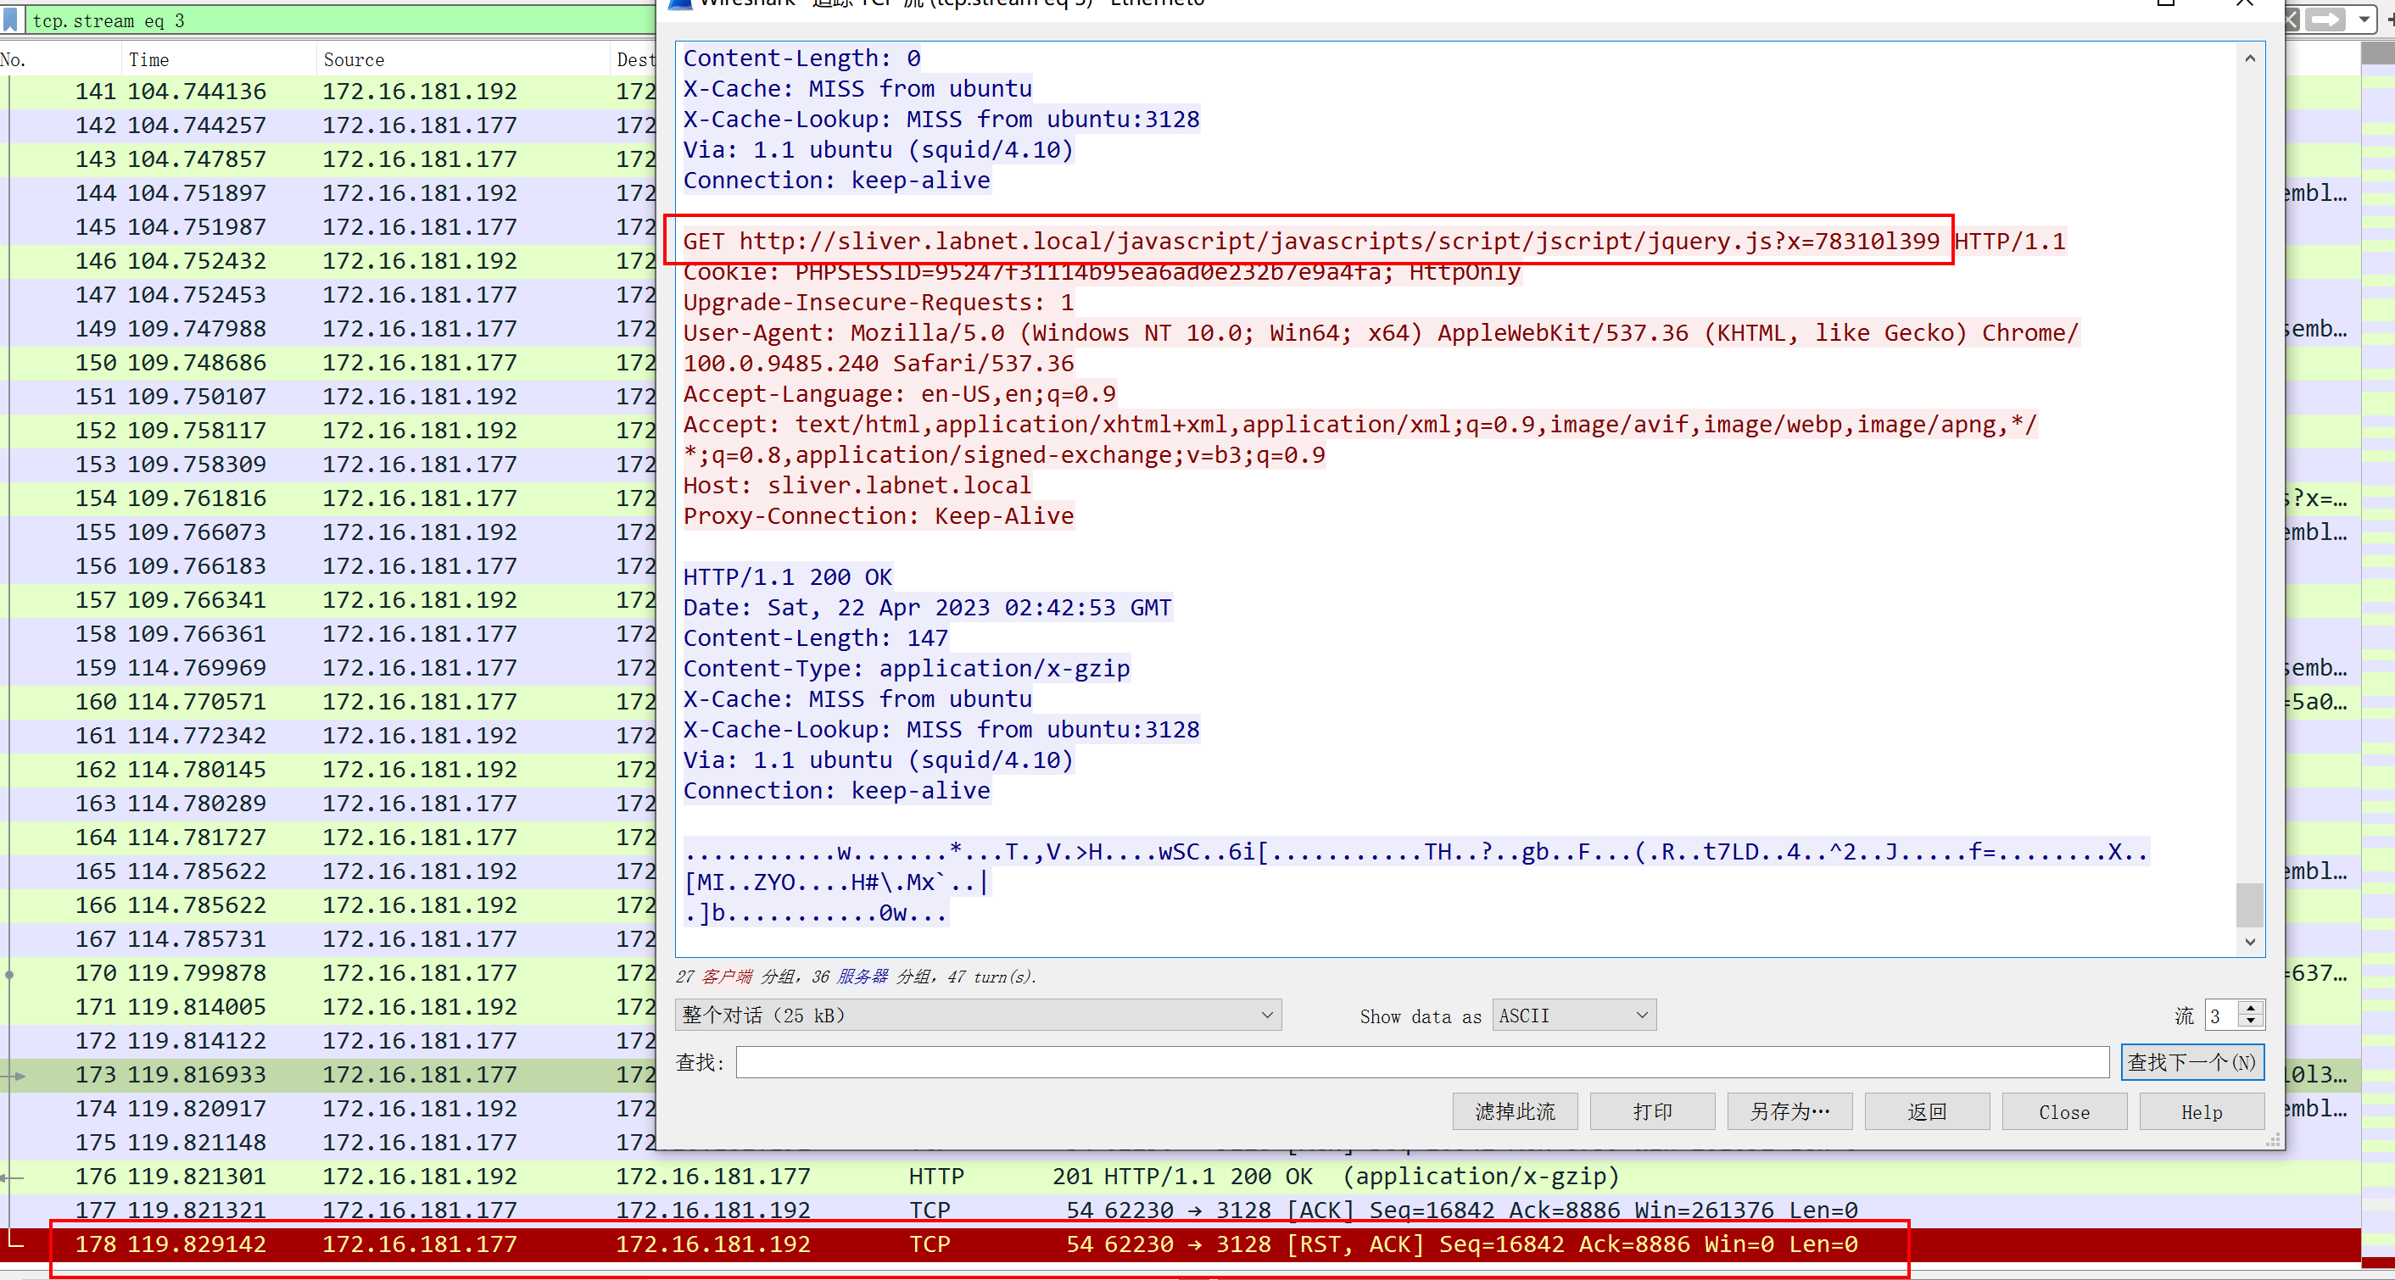Open the 整个对话 (25 kB) conversation dropdown
2395x1280 pixels.
tap(977, 1015)
